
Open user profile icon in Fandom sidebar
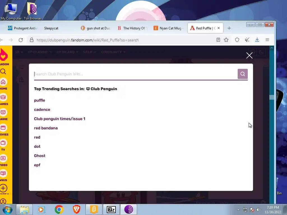click(x=3, y=201)
